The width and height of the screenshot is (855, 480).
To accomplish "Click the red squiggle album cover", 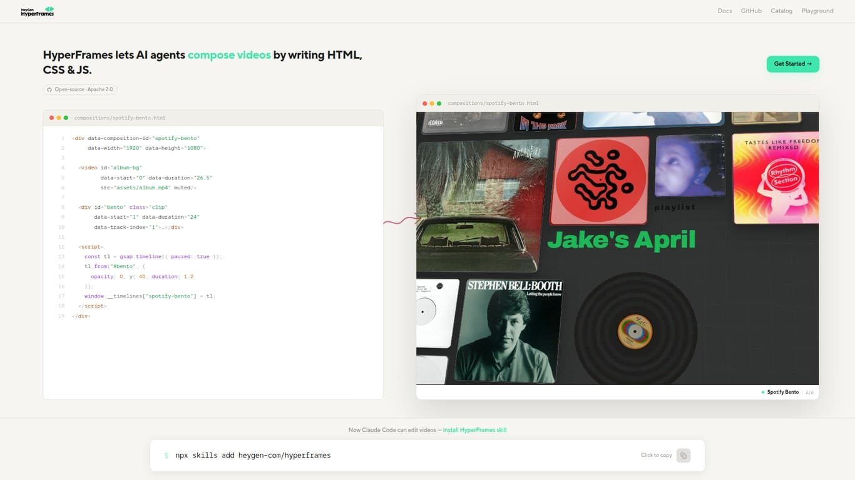I will click(599, 180).
